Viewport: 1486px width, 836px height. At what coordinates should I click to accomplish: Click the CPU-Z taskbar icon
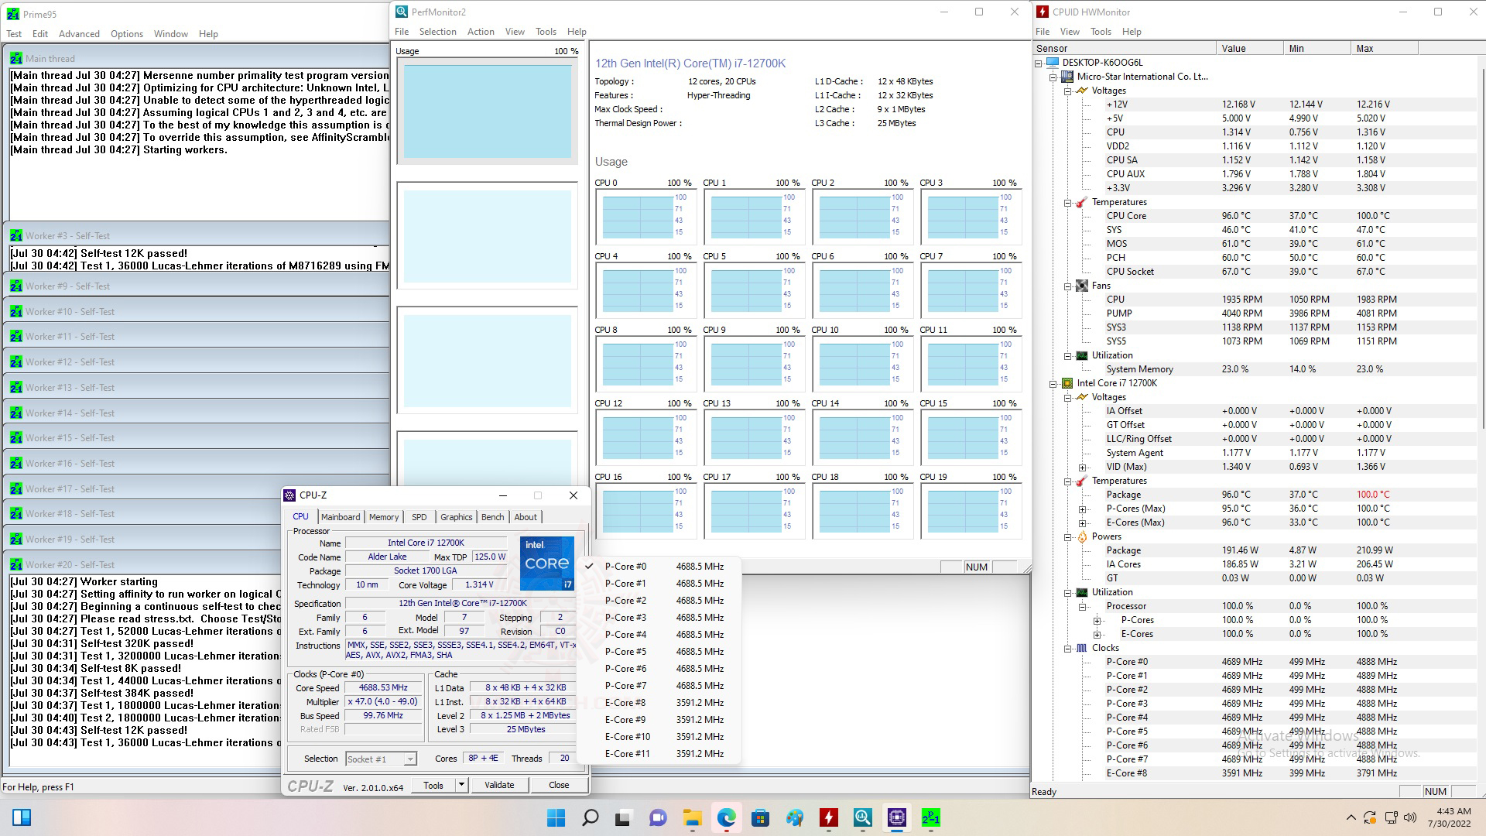[x=896, y=817]
